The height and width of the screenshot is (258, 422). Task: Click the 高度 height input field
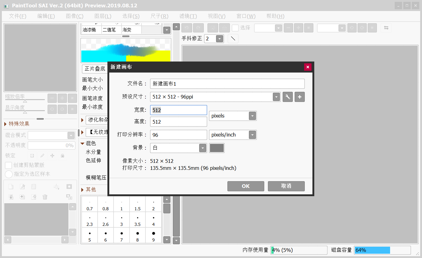[x=179, y=122]
